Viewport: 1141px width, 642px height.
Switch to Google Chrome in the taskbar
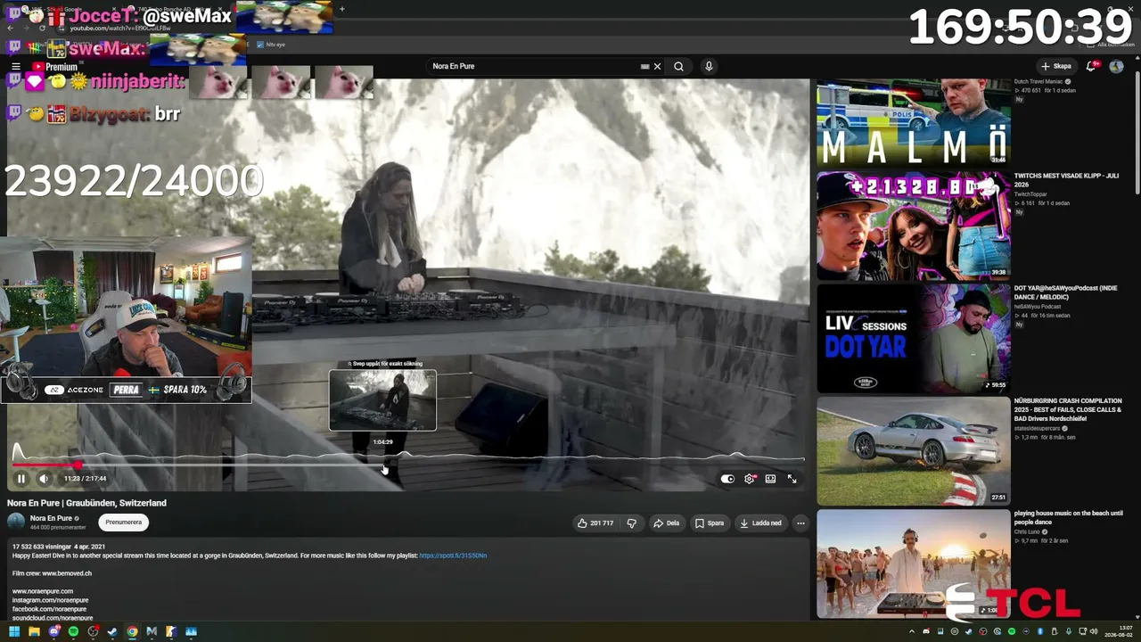tap(132, 632)
